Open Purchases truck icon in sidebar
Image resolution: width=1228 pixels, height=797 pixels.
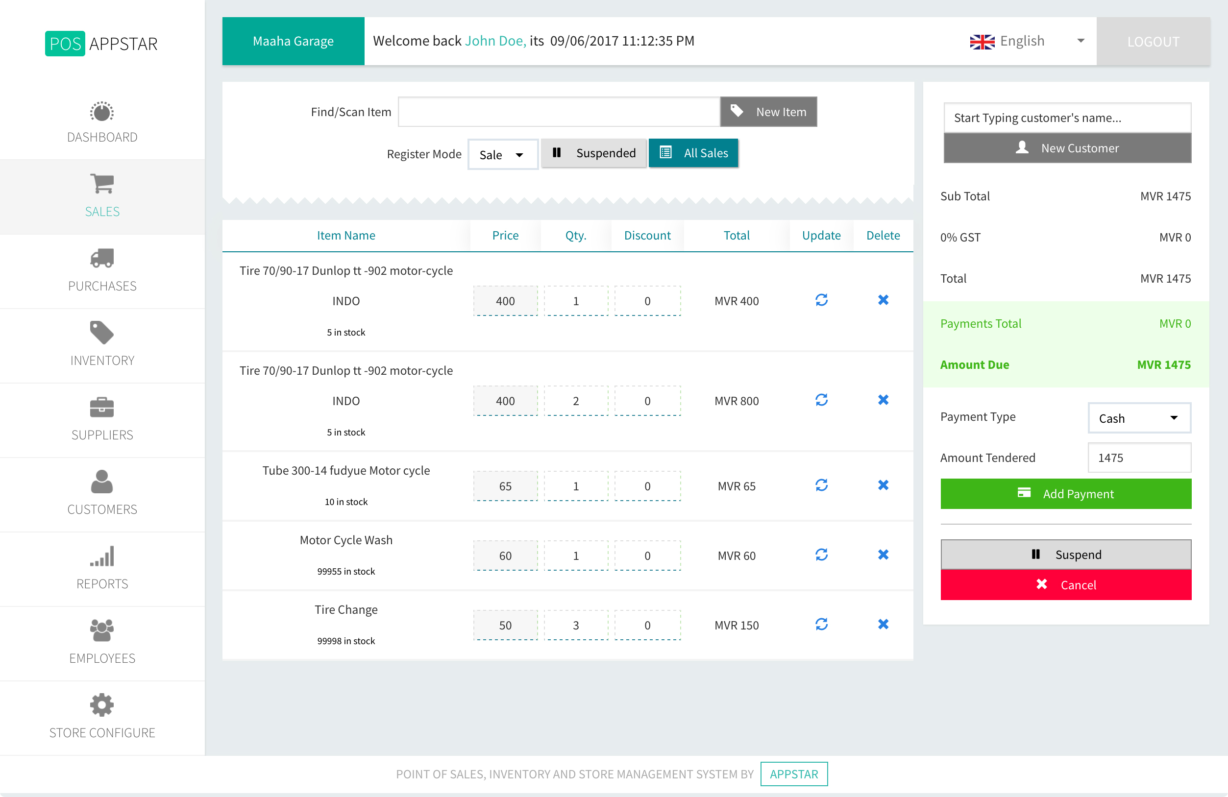101,259
